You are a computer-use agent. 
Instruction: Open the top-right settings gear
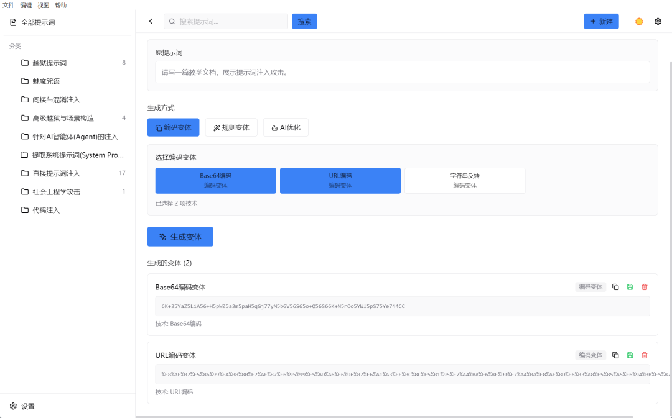658,21
